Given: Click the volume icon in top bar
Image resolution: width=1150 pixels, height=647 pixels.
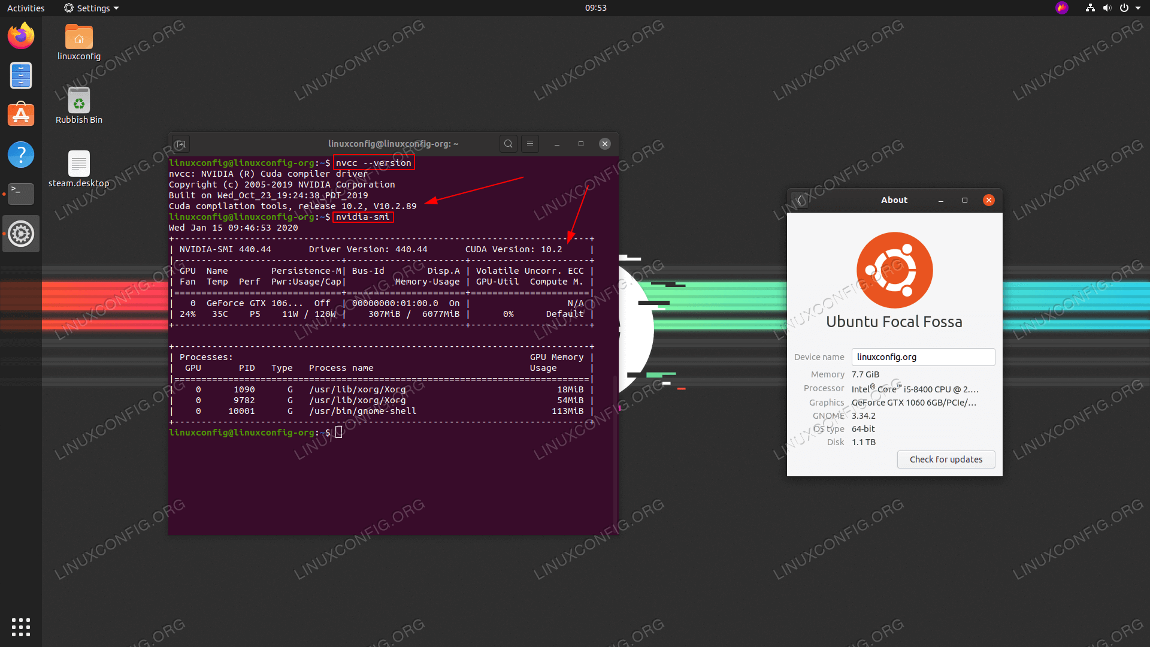Looking at the screenshot, I should 1107,8.
